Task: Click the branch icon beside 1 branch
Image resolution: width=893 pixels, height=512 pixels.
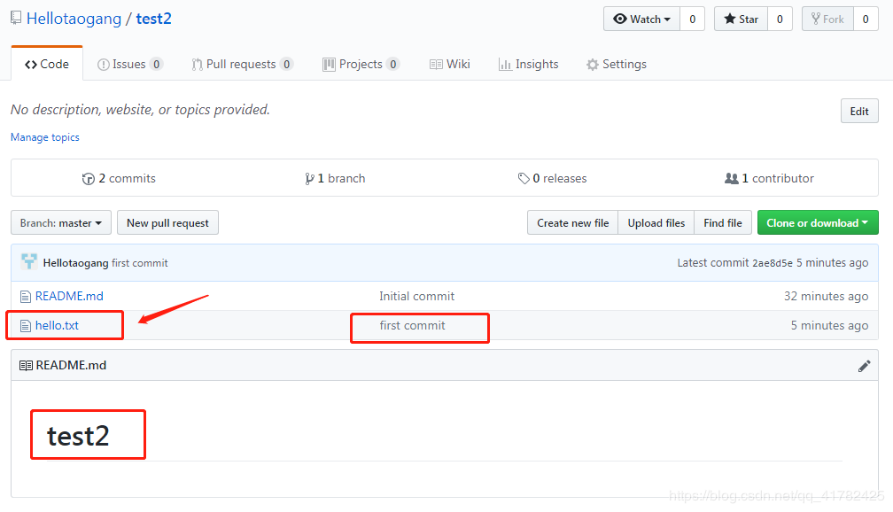Action: pyautogui.click(x=309, y=179)
